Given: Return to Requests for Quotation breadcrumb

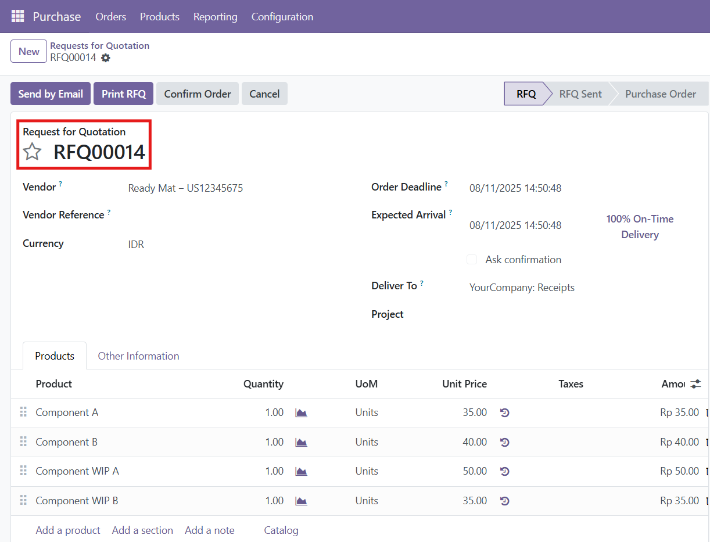Looking at the screenshot, I should click(x=99, y=45).
